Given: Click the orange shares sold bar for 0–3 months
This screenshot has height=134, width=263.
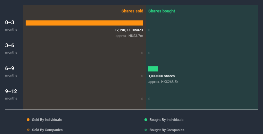Looking at the screenshot, I should tap(84, 23).
